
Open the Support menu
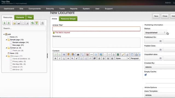[109, 9]
